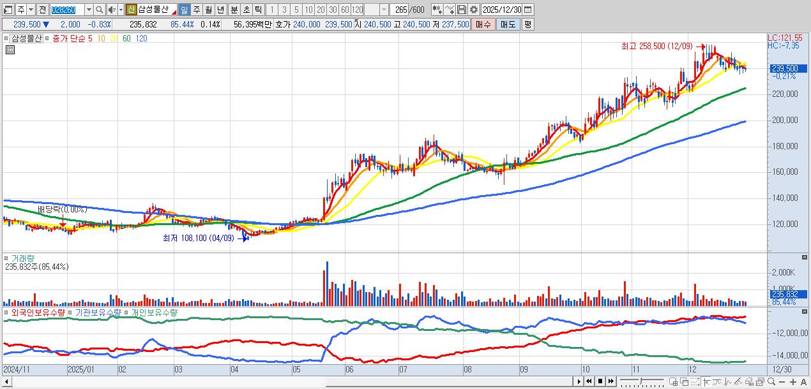Screen dimensions: 811x389
Task: Select interval button 10
Action: (x=308, y=10)
